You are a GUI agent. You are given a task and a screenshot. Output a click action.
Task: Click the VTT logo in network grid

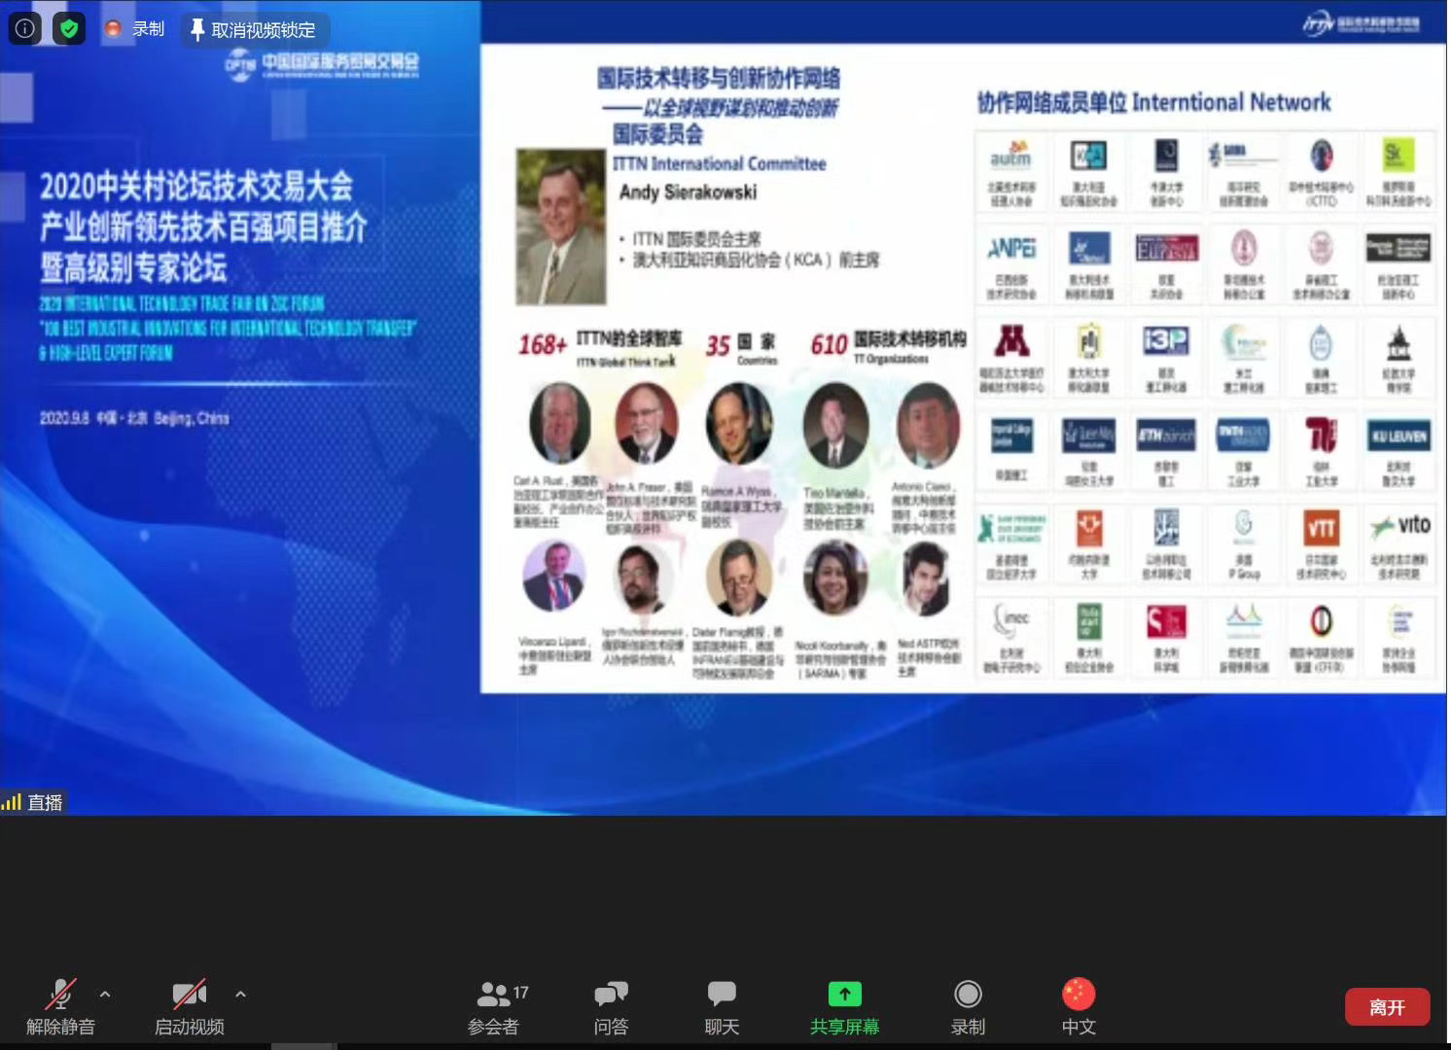click(x=1321, y=528)
